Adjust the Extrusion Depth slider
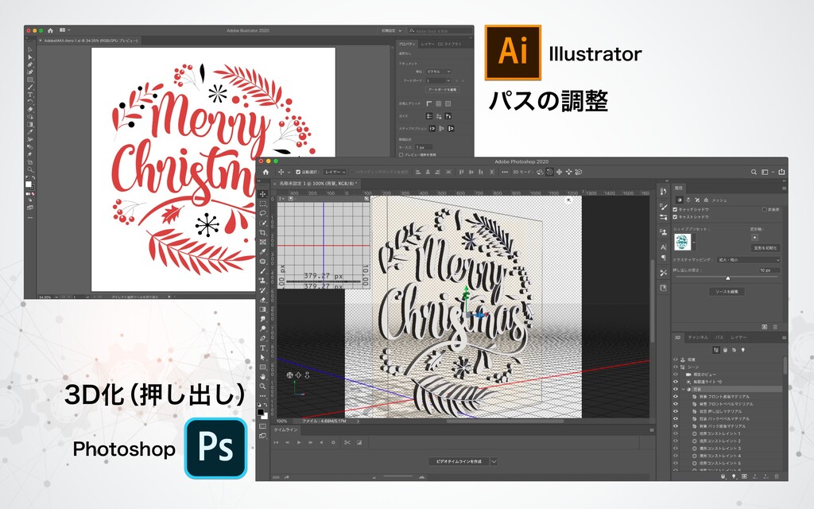Viewport: 814px width, 509px height. (x=727, y=278)
